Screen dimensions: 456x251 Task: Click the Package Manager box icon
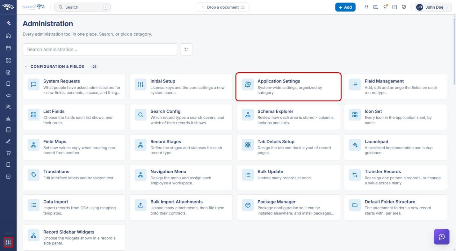[x=248, y=205]
